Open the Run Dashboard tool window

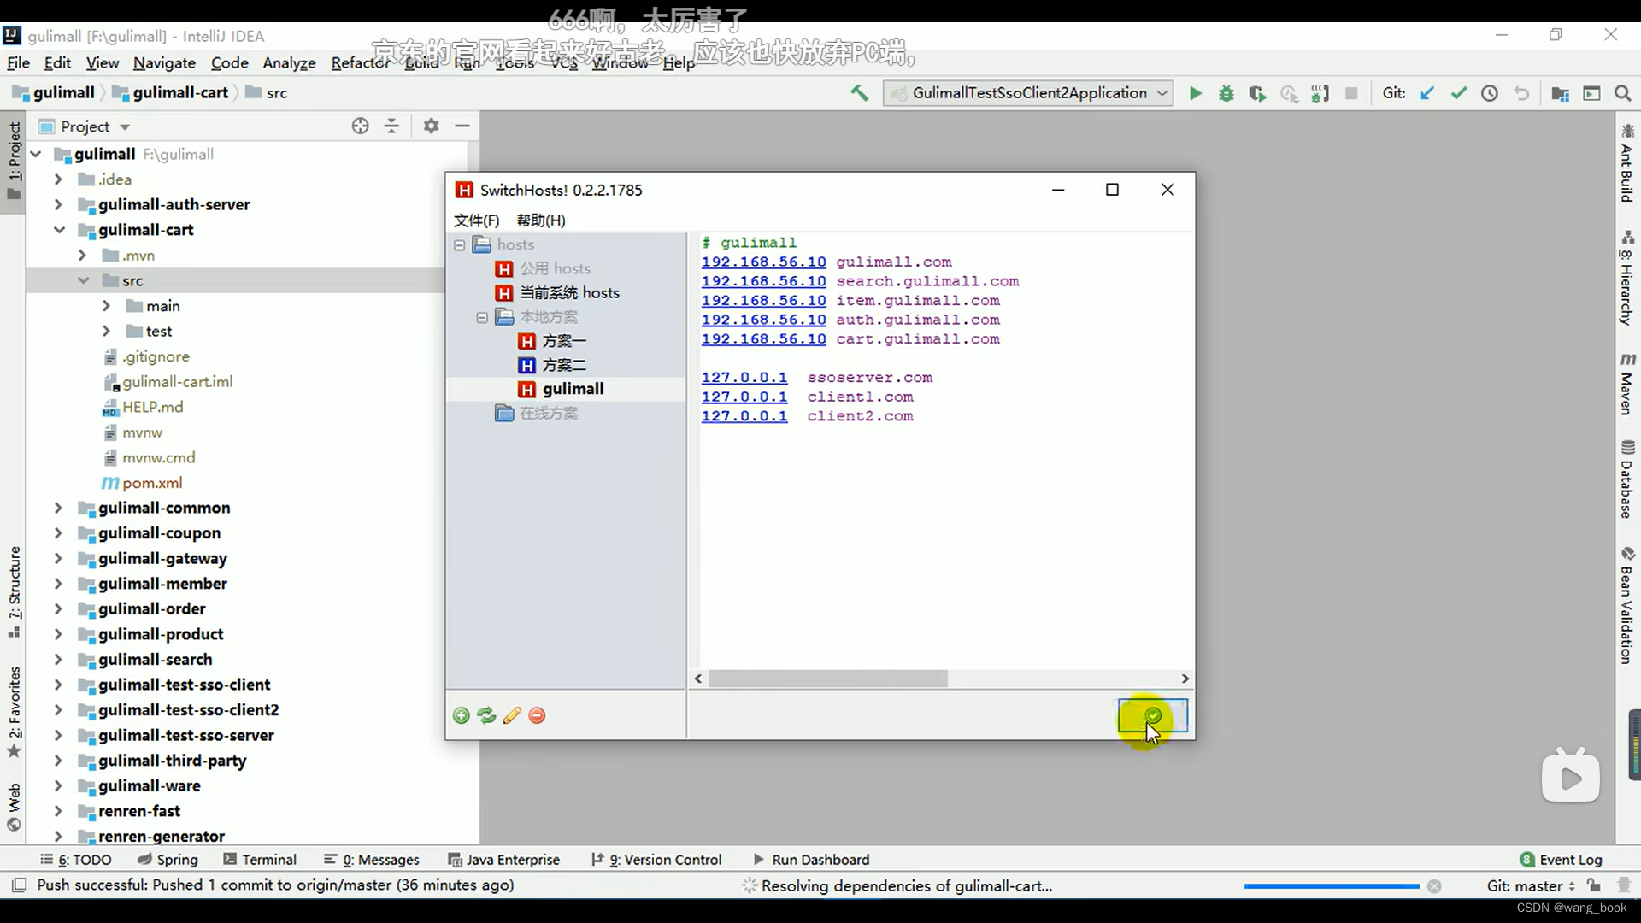tap(811, 860)
